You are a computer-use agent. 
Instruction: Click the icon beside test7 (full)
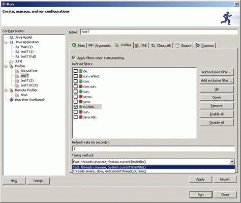(17, 56)
